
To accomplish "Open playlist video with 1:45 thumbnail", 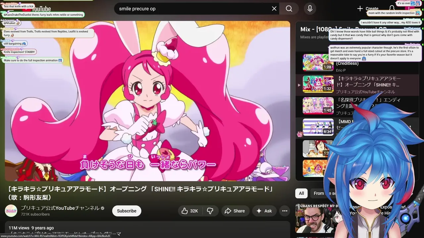I will tap(318, 105).
